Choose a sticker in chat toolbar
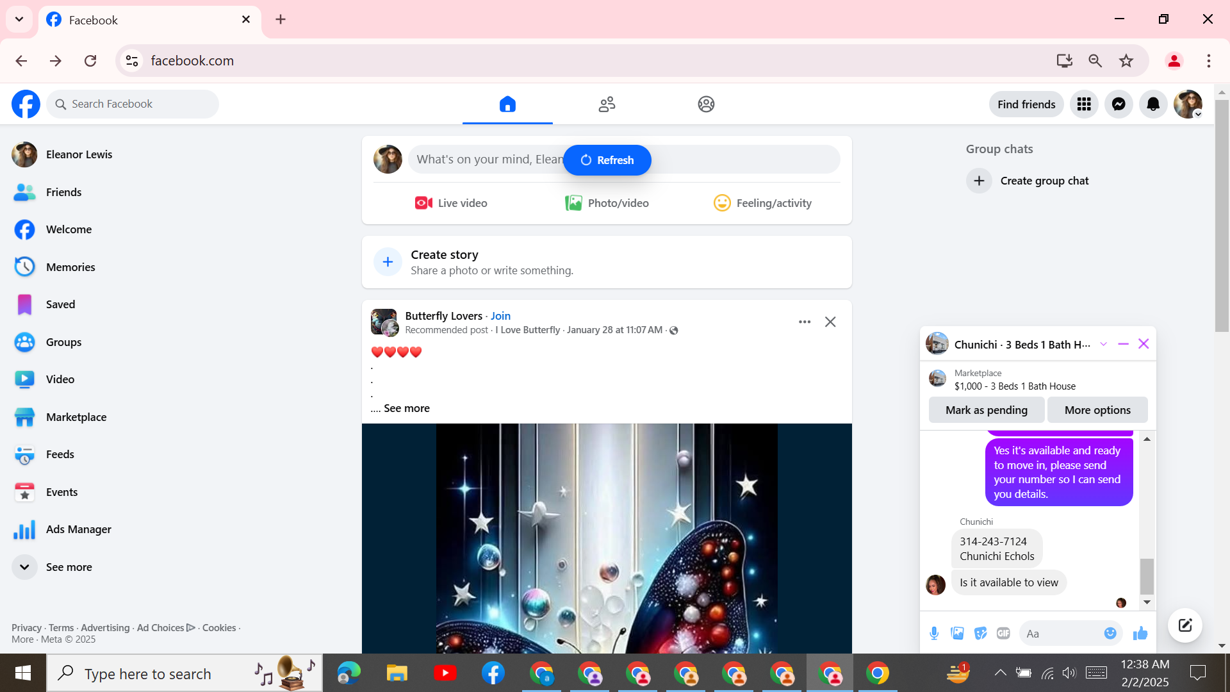This screenshot has height=692, width=1230. coord(980,634)
